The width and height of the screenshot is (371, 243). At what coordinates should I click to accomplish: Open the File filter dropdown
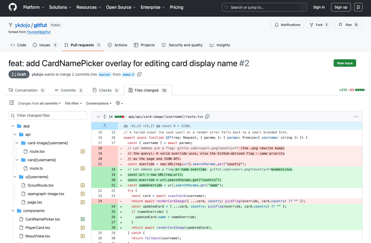(x=73, y=103)
